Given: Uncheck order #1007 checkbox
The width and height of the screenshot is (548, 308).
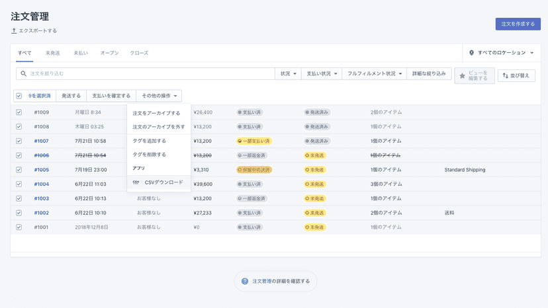Looking at the screenshot, I should tap(19, 141).
